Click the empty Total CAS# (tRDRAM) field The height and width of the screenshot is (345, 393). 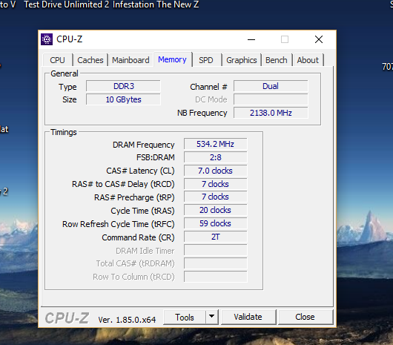click(x=216, y=263)
